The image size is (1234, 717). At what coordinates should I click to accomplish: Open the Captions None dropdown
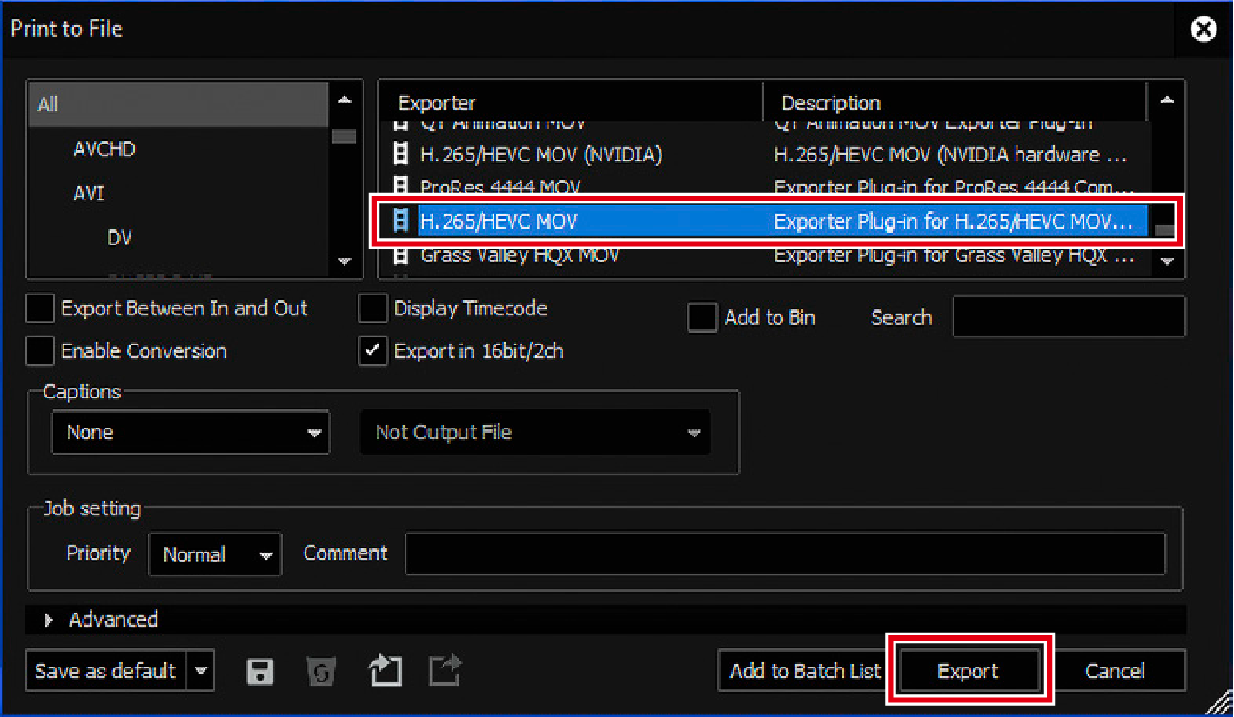coord(191,433)
